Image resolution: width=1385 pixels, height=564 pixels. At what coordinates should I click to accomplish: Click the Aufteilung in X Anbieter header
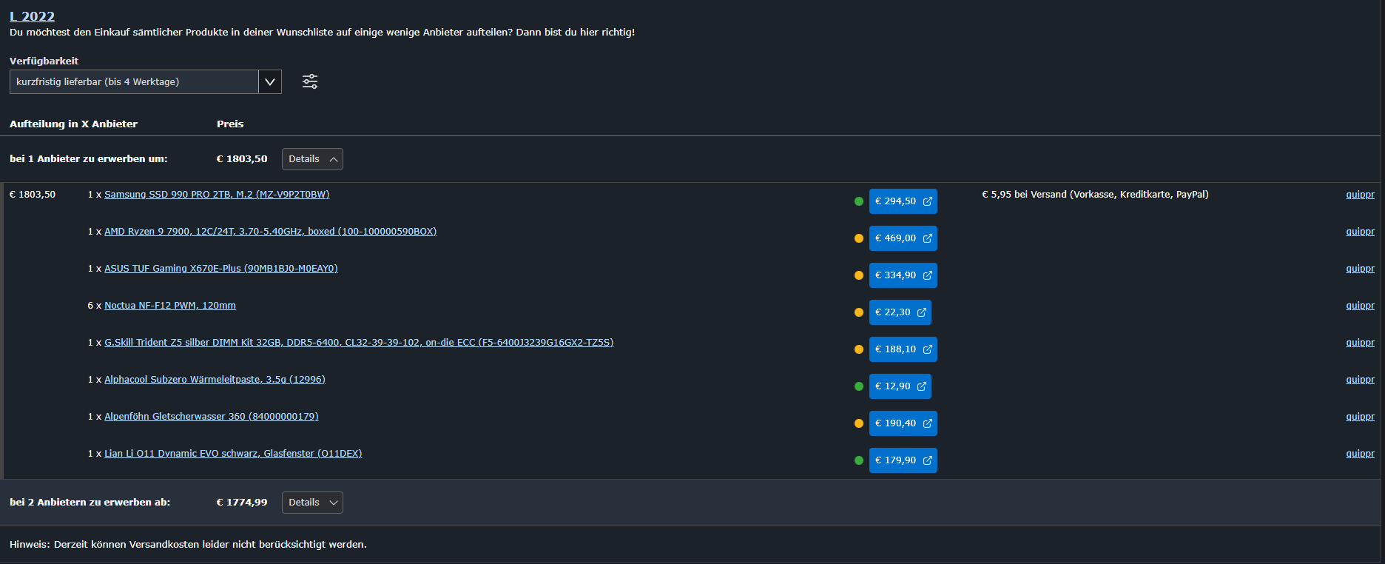pyautogui.click(x=73, y=124)
